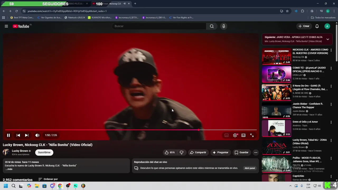Screen dimensions: 338x190
Task: Focus the Buscar search field
Action: [159, 26]
